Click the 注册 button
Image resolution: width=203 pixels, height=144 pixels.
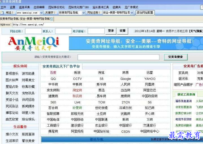click(x=123, y=31)
